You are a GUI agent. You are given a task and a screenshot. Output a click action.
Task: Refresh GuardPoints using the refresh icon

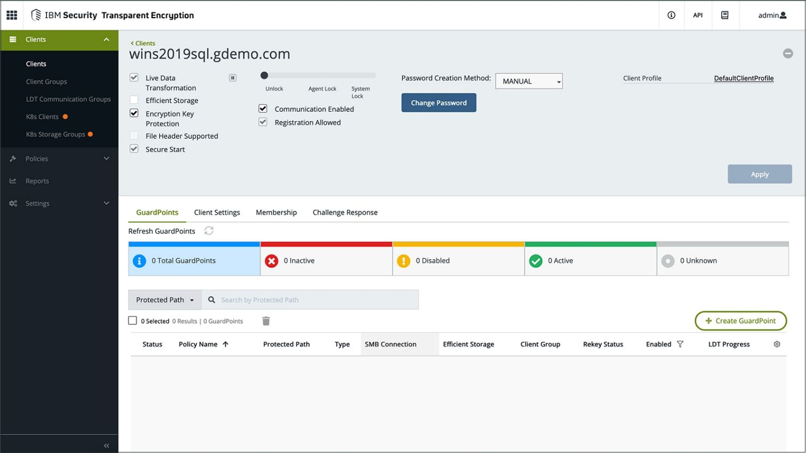[209, 230]
